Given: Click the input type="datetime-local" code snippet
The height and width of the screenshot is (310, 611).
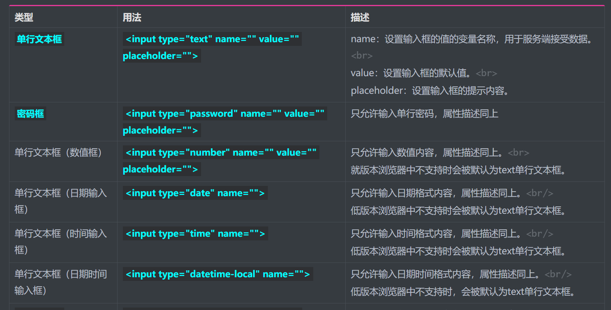Looking at the screenshot, I should 218,274.
